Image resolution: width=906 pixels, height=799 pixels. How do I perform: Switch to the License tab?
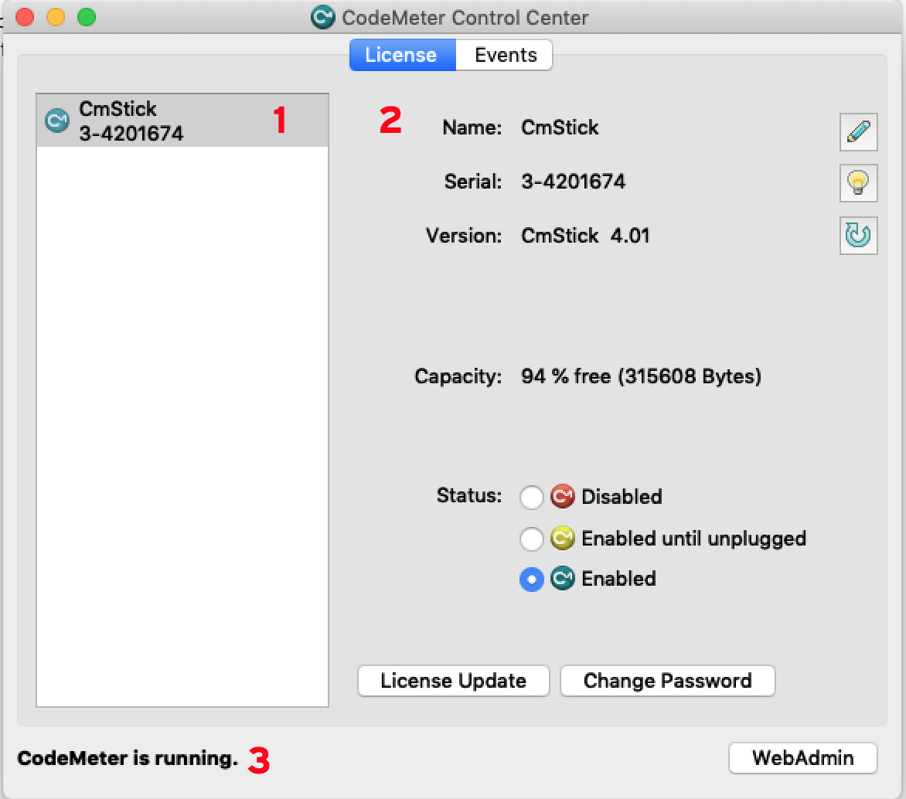click(x=403, y=55)
